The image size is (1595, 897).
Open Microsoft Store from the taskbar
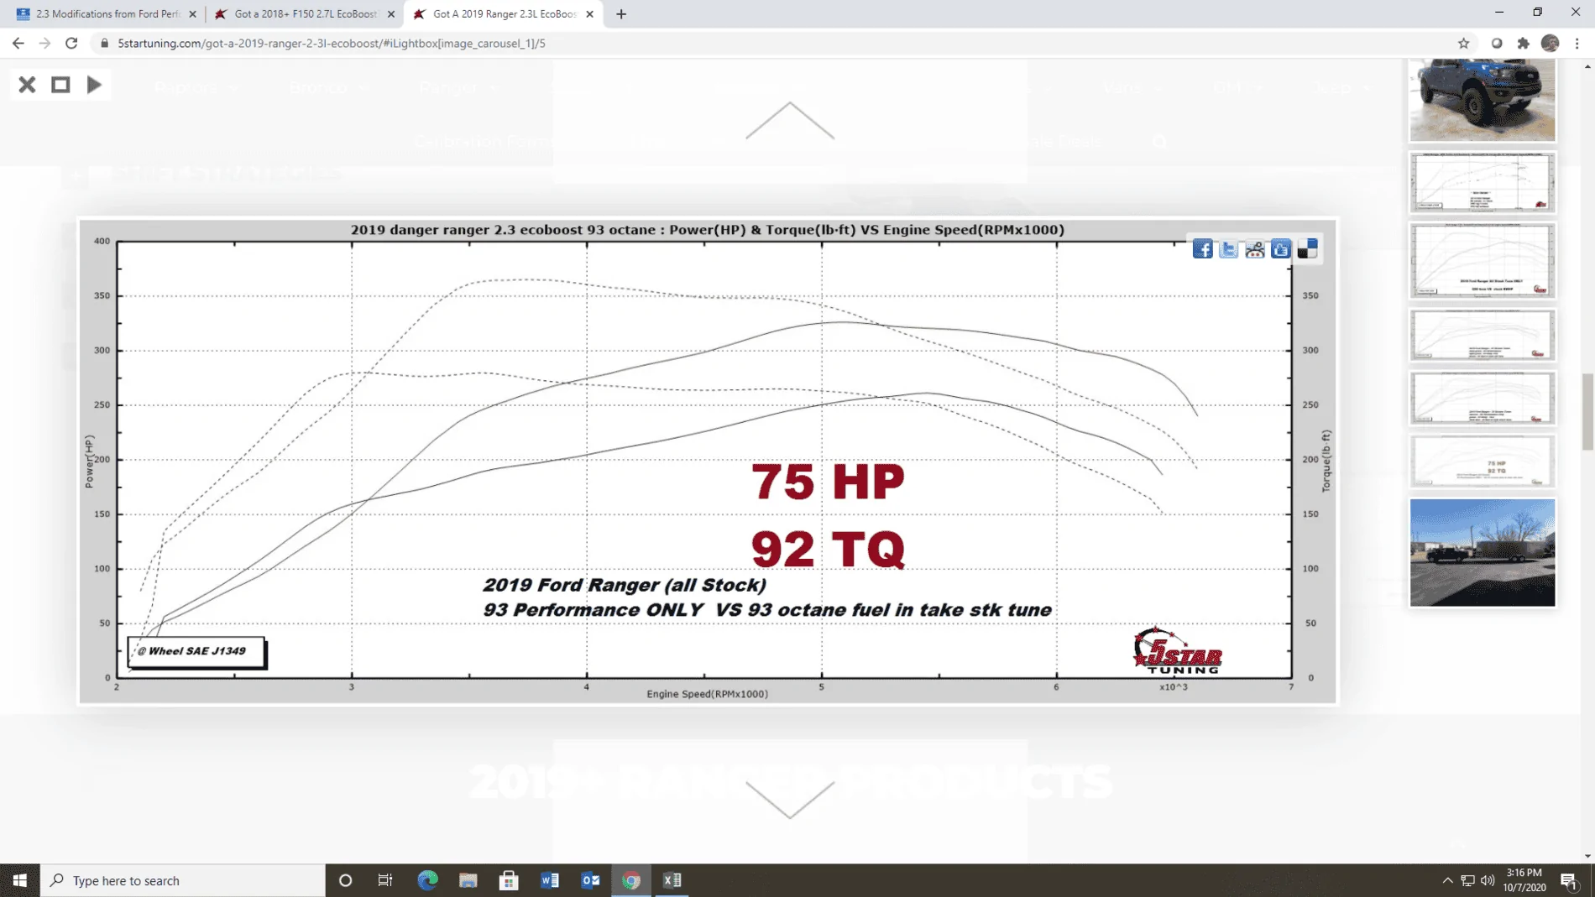click(509, 880)
